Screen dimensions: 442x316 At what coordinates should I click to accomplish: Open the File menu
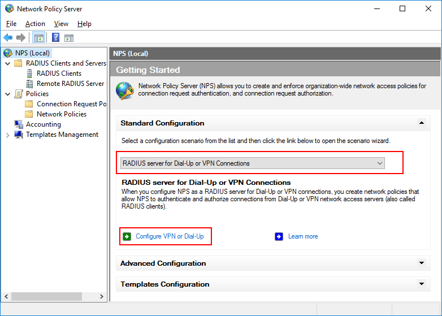pyautogui.click(x=11, y=24)
